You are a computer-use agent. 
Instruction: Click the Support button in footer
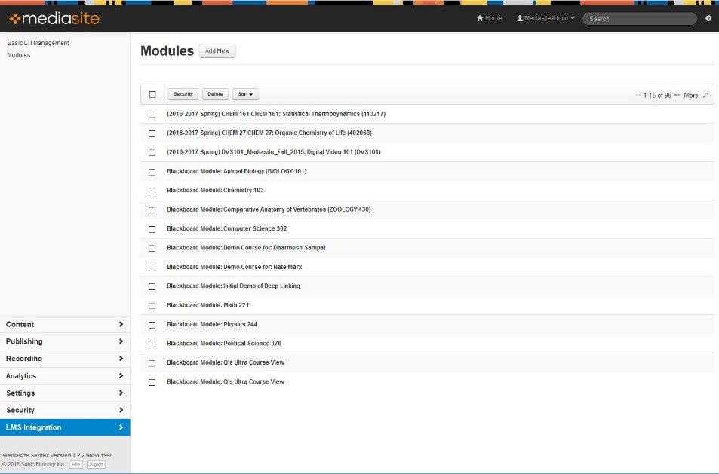(95, 465)
